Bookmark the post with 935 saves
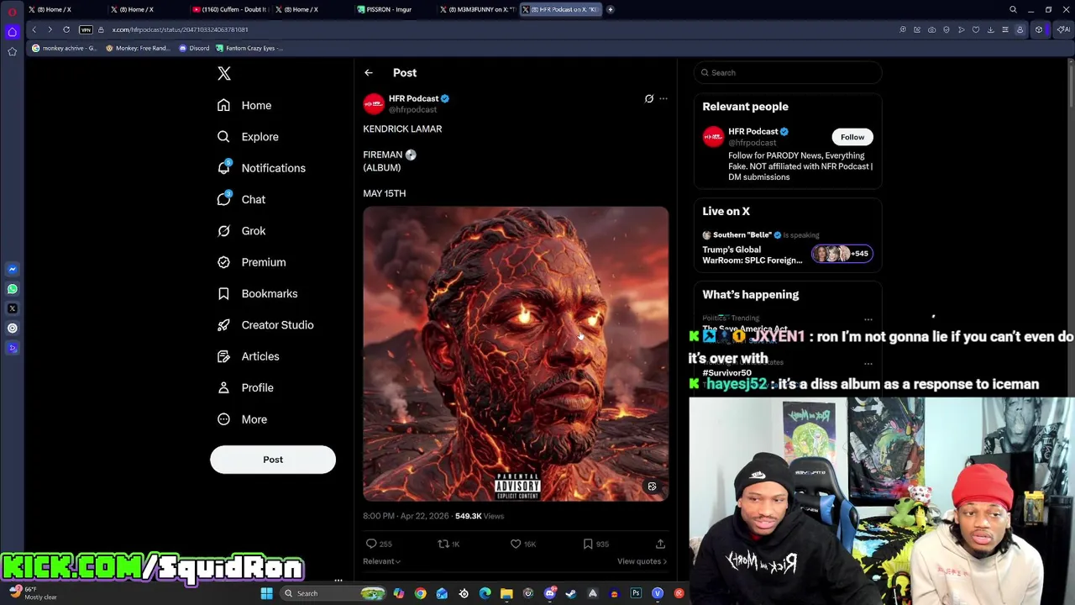 (x=588, y=544)
